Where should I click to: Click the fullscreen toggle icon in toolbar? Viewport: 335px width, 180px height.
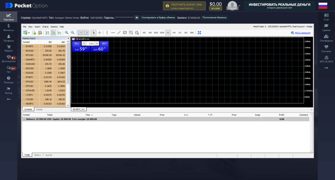[x=199, y=32]
